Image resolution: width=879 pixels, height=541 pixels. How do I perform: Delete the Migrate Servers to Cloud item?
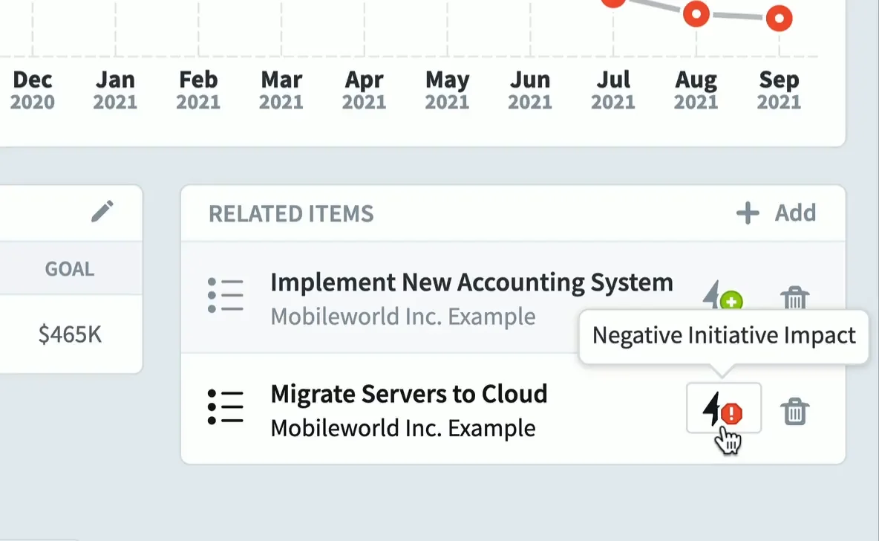point(794,411)
